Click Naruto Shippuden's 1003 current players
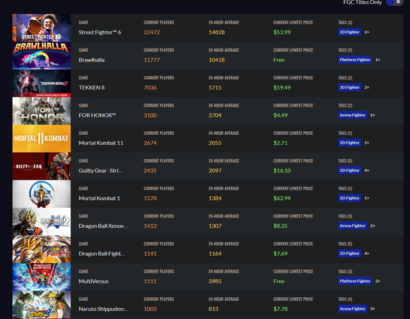 (x=150, y=309)
